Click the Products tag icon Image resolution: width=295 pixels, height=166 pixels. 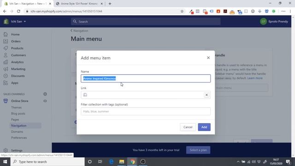pos(6,48)
